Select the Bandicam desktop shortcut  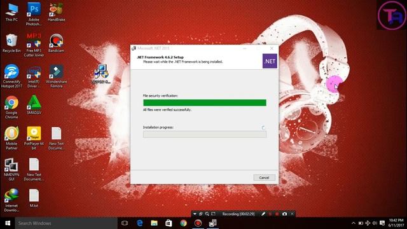click(56, 43)
